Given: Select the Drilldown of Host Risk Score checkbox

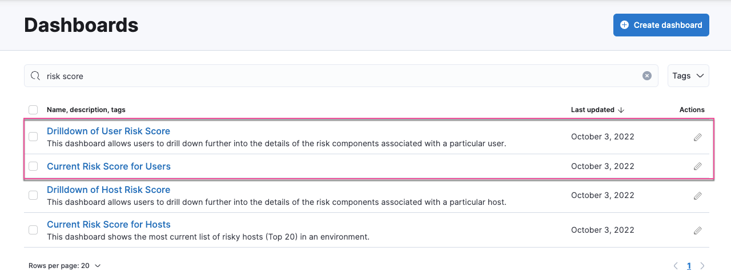Looking at the screenshot, I should coord(33,195).
